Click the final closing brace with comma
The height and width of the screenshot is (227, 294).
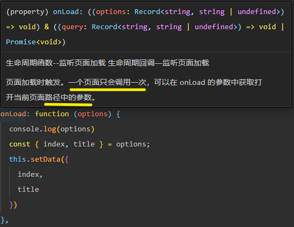tap(4, 220)
